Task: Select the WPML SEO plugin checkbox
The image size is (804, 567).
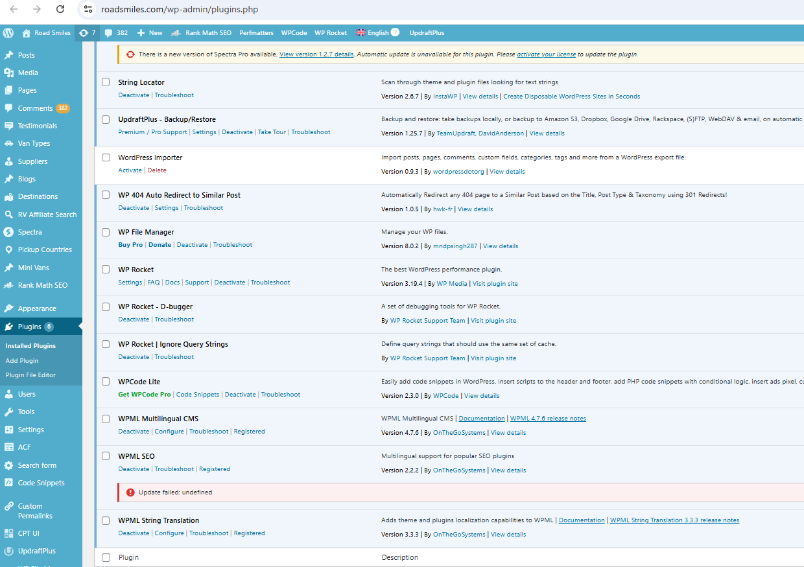Action: click(x=106, y=456)
